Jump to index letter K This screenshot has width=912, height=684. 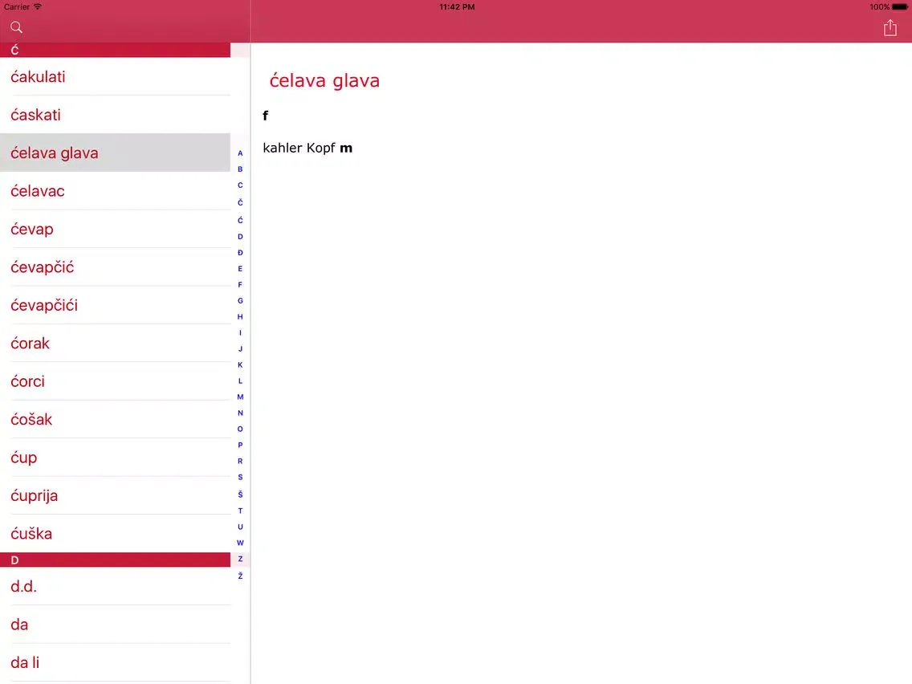(x=240, y=365)
